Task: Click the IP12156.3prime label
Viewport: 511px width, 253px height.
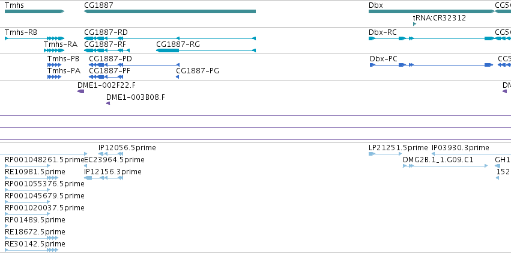Action: point(113,171)
